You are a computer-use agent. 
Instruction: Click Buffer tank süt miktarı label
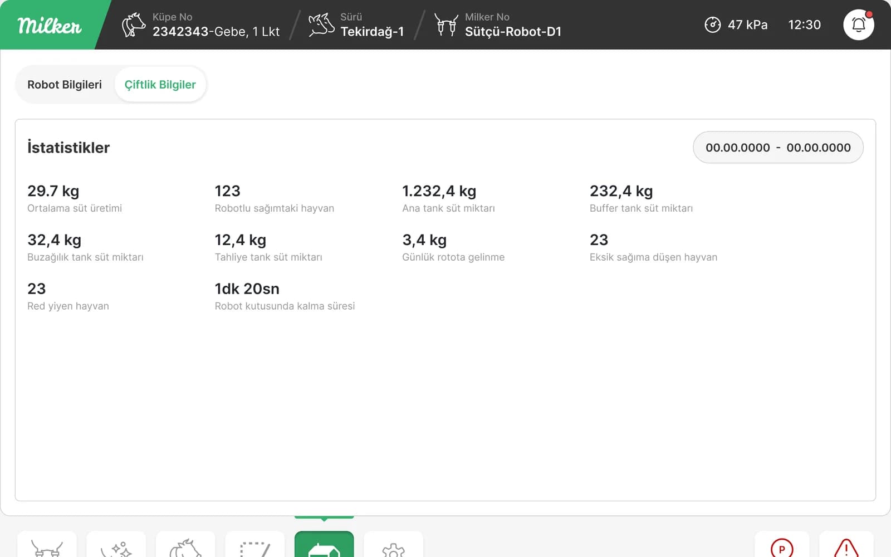coord(641,208)
